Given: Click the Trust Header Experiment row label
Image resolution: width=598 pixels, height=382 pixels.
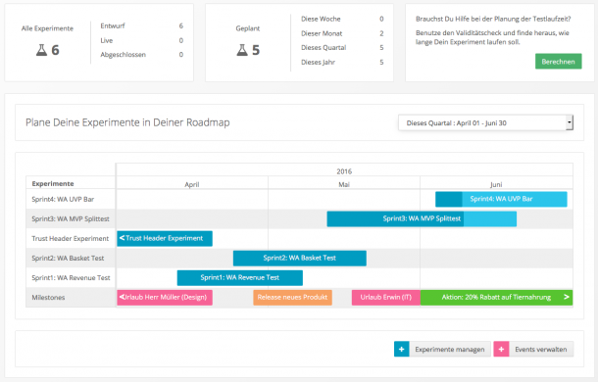Looking at the screenshot, I should 71,239.
